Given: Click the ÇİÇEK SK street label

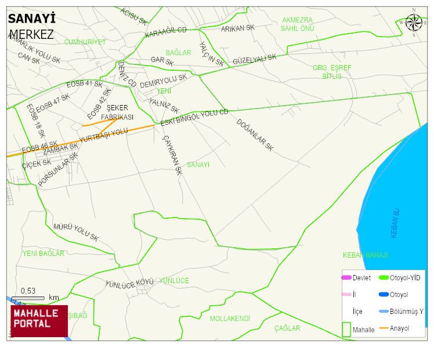Looking at the screenshot, I should (x=37, y=164).
